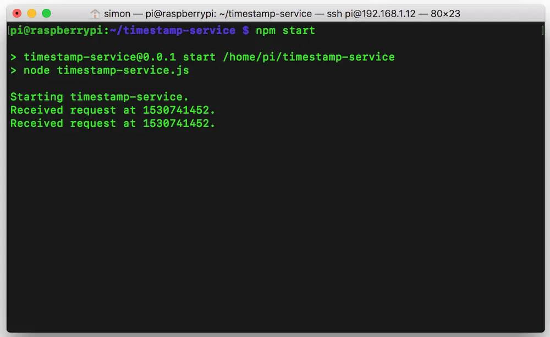The height and width of the screenshot is (337, 550).
Task: Click the simon label in the title bar
Action: (x=117, y=13)
